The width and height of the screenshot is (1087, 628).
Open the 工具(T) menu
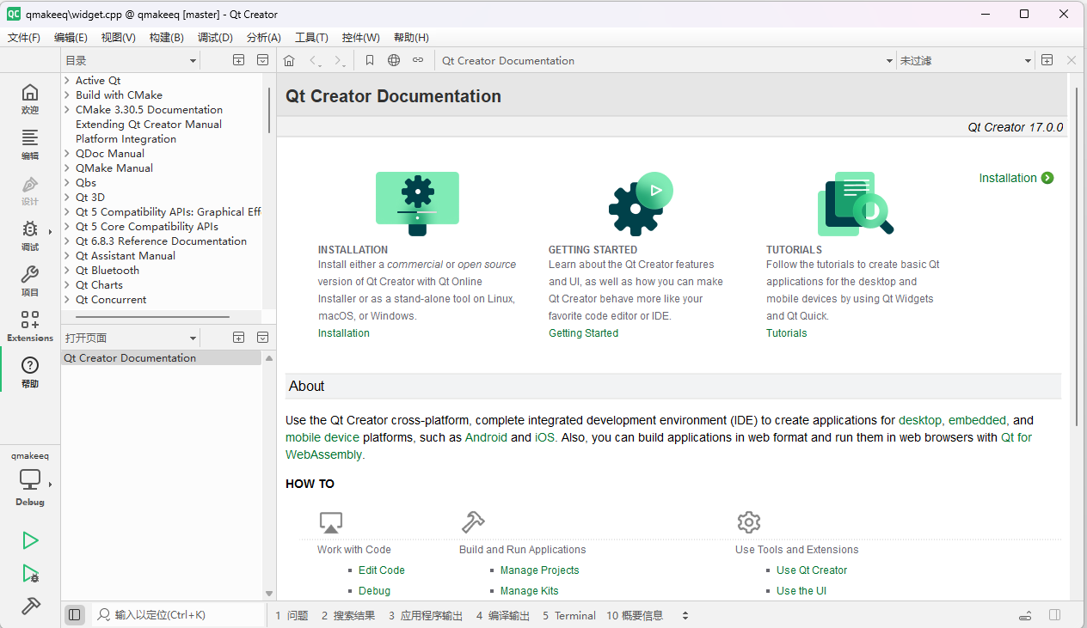311,38
